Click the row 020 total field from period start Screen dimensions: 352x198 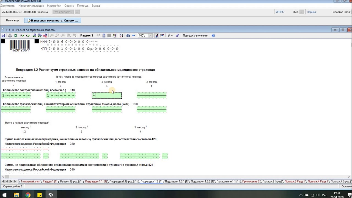pos(16,109)
